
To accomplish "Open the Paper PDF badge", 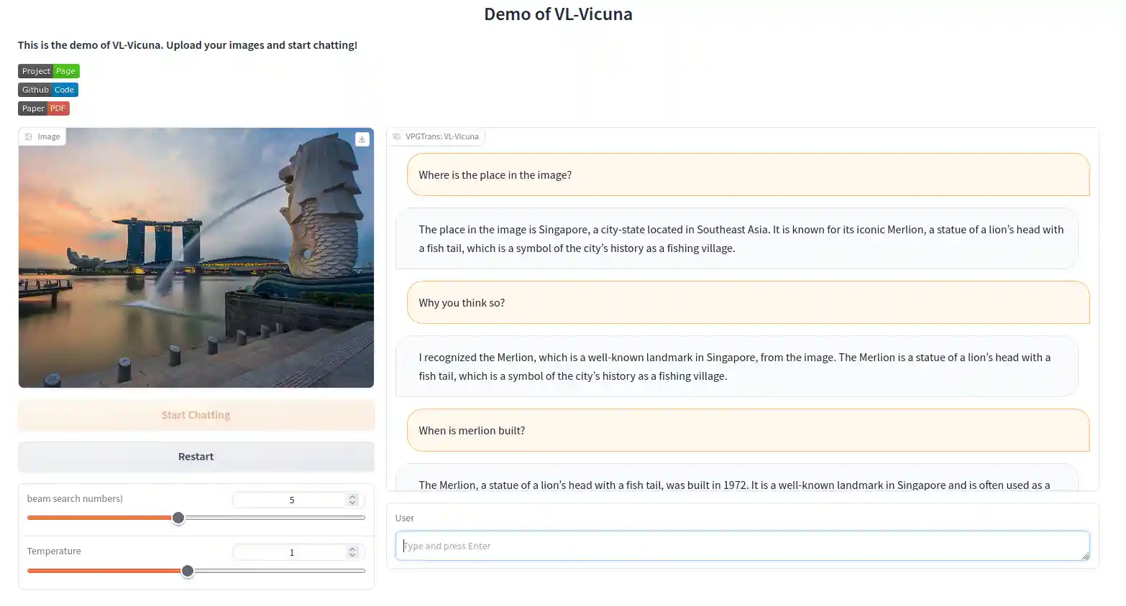I will [x=44, y=108].
